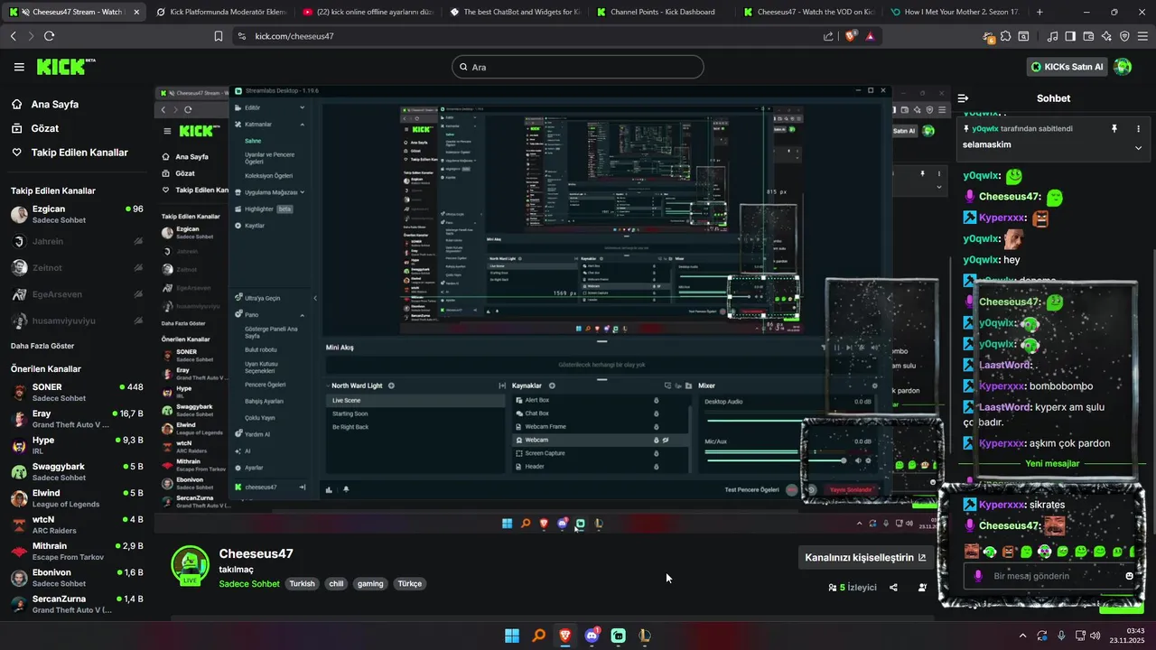The height and width of the screenshot is (650, 1156).
Task: Click the share icon below the stream
Action: [893, 588]
